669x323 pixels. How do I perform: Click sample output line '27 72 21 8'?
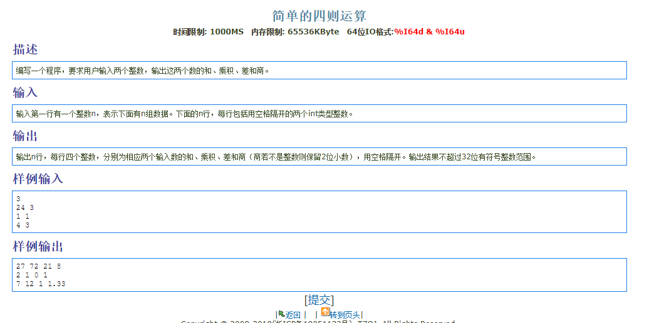[38, 266]
